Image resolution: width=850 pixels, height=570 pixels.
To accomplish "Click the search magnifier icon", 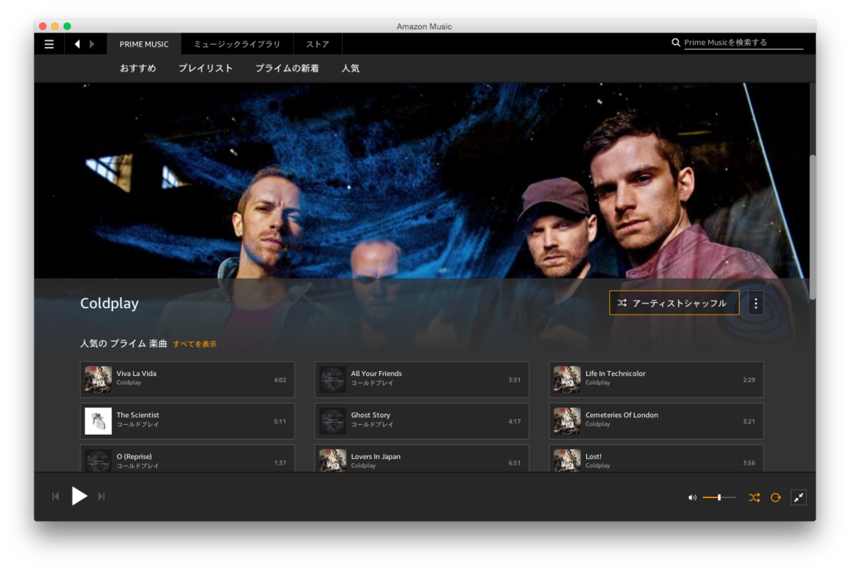I will point(676,42).
